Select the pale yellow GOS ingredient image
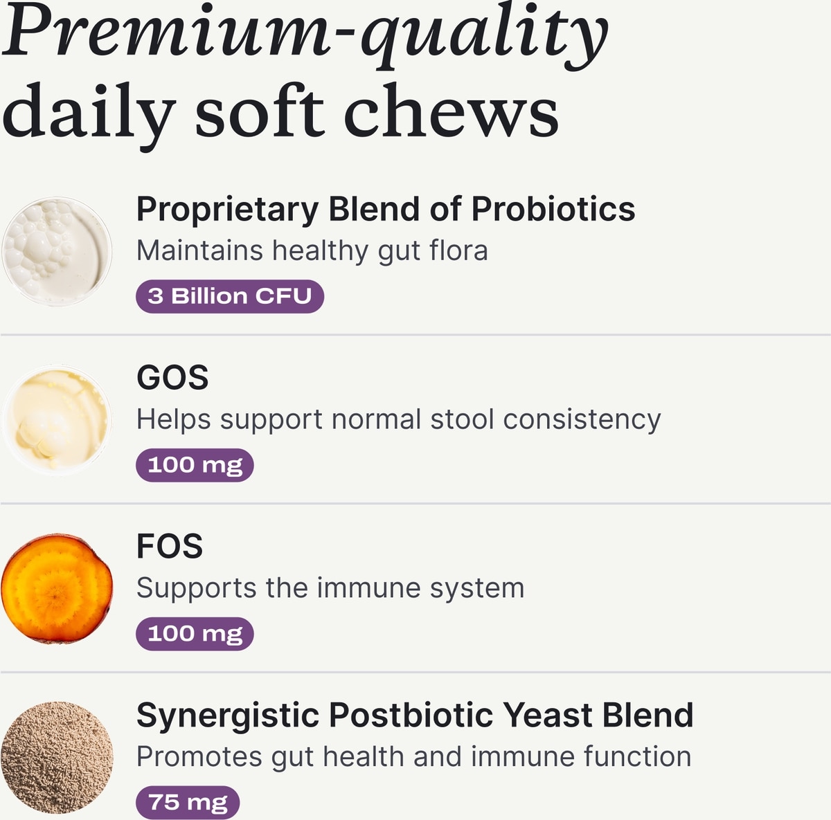831x820 pixels. (x=57, y=420)
